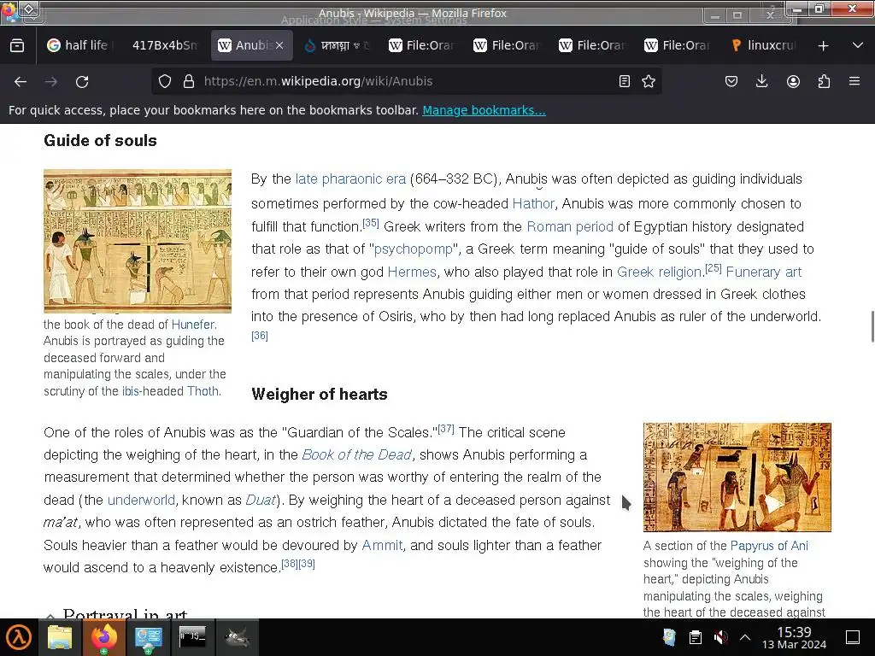Open the 'Papyrus of Ani' link
Viewport: 875px width, 656px height.
click(769, 546)
